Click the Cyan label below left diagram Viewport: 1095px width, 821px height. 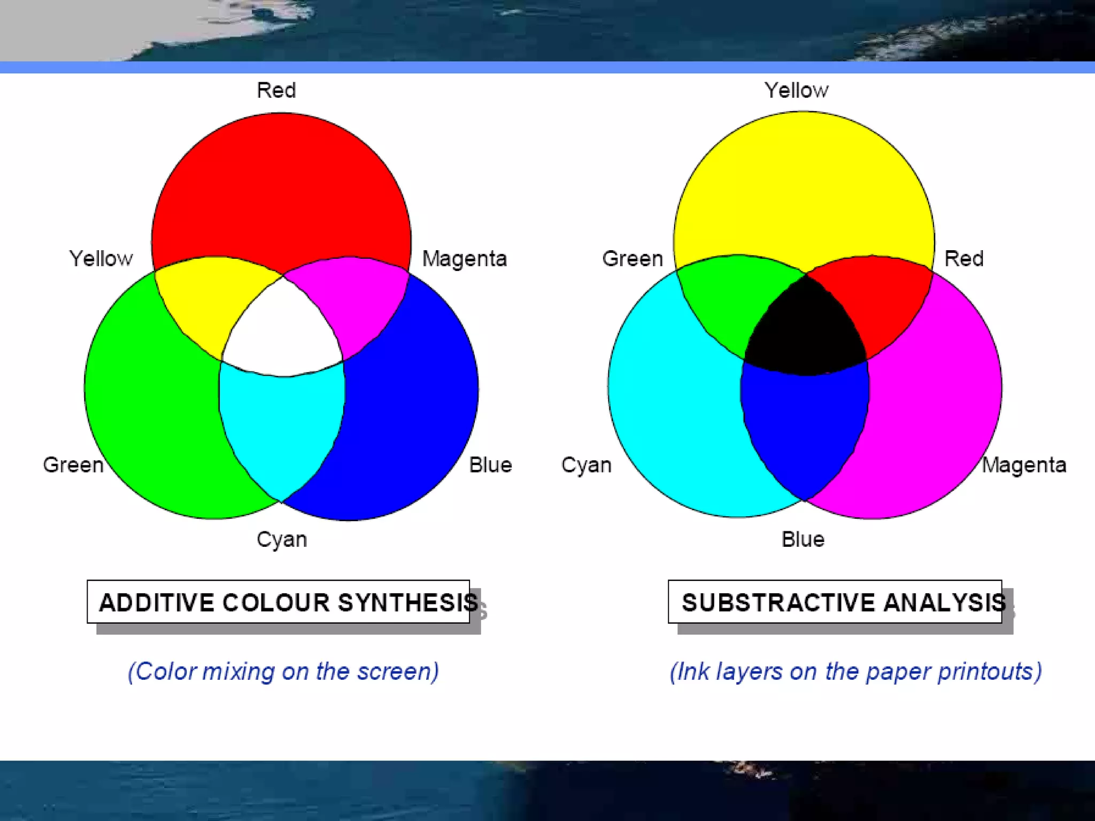[282, 539]
